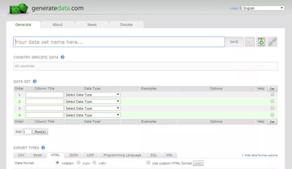Image resolution: width=292 pixels, height=169 pixels.
Task: Click Column Title field for row 3
Action: (x=45, y=108)
